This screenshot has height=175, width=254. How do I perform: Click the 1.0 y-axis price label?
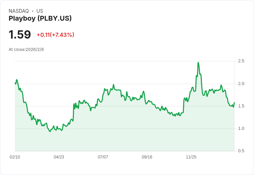coord(241,128)
